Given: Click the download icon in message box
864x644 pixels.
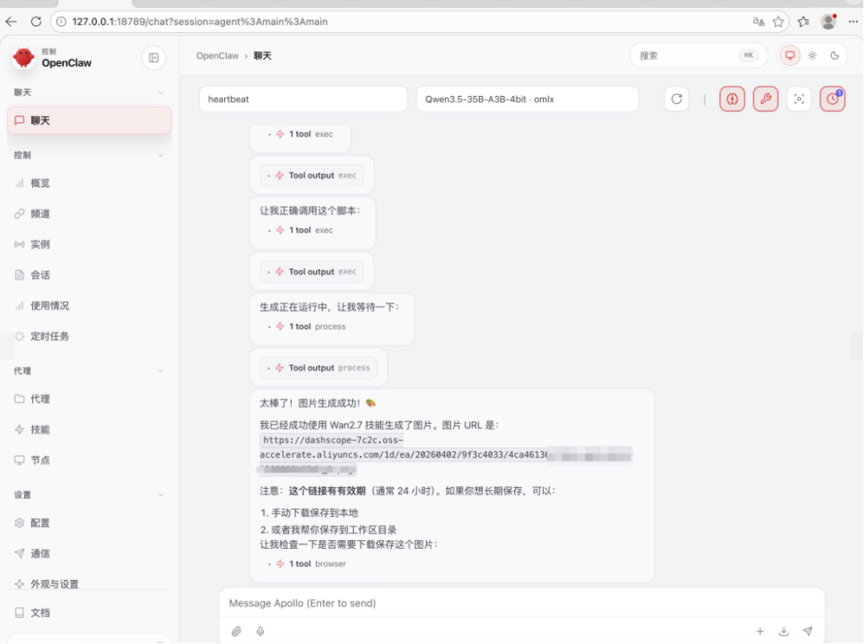Looking at the screenshot, I should point(784,631).
